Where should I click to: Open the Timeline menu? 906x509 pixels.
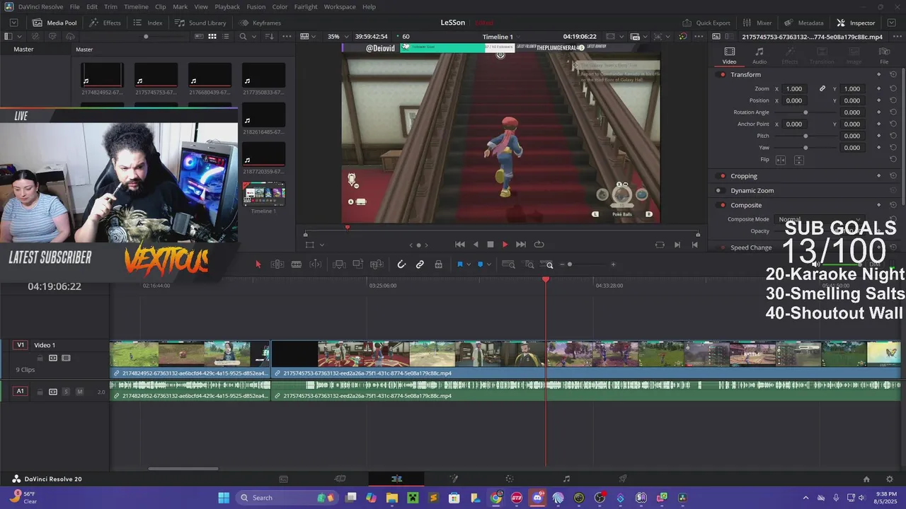[136, 6]
